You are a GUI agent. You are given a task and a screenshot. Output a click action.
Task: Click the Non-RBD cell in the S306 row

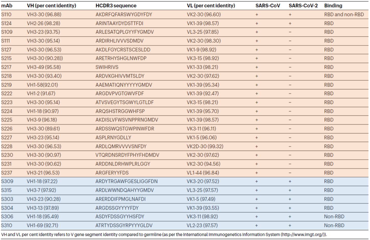click(334, 217)
